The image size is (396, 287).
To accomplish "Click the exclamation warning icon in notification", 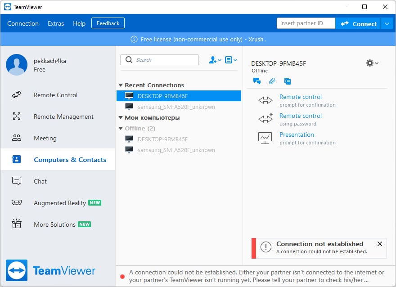I will pos(266,247).
